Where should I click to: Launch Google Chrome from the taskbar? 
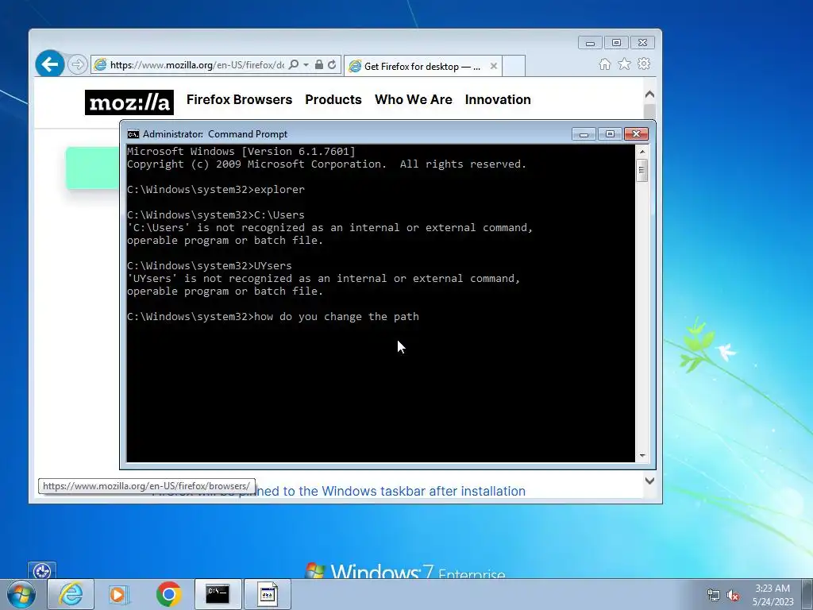coord(168,594)
